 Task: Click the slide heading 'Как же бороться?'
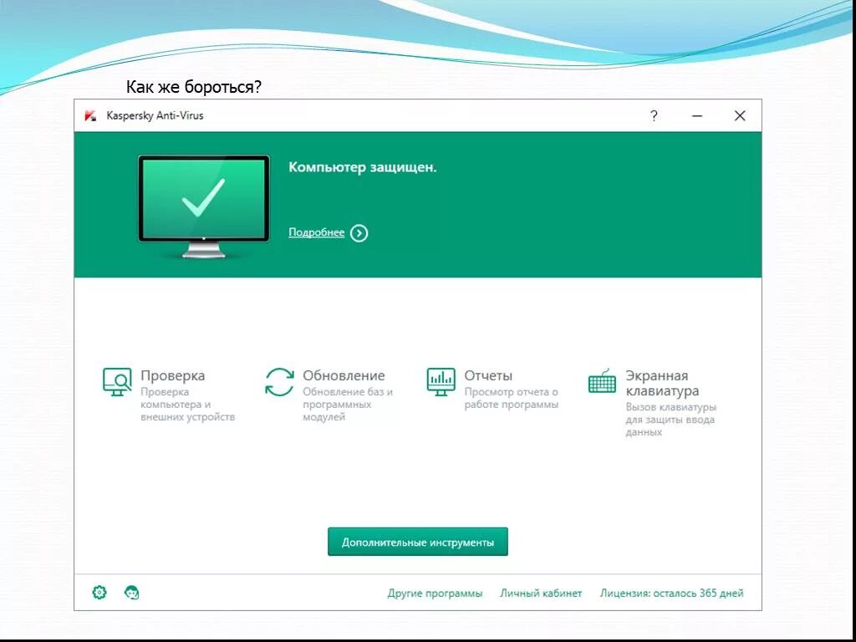[194, 87]
